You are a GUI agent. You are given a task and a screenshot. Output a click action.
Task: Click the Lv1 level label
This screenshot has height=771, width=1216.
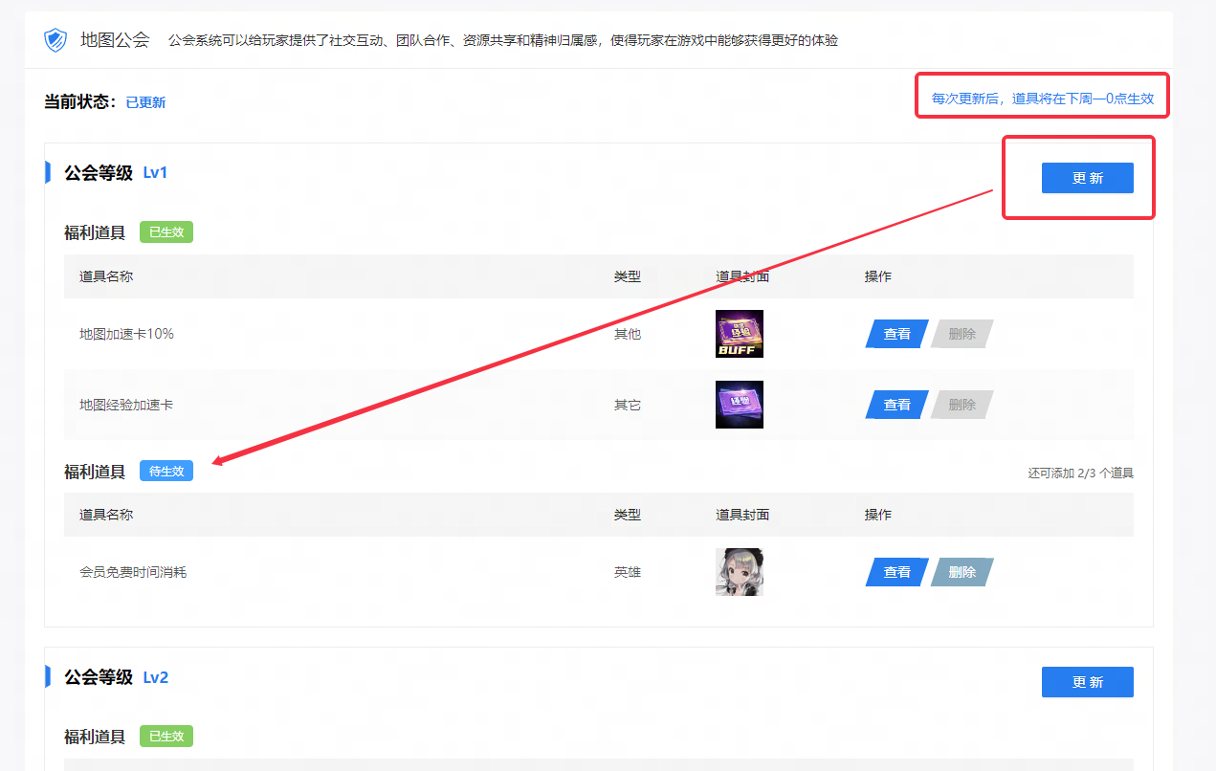155,173
